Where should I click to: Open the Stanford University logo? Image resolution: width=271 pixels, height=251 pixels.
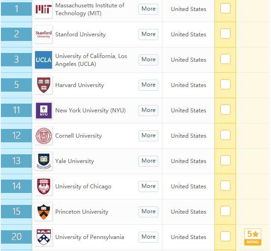coord(43,35)
